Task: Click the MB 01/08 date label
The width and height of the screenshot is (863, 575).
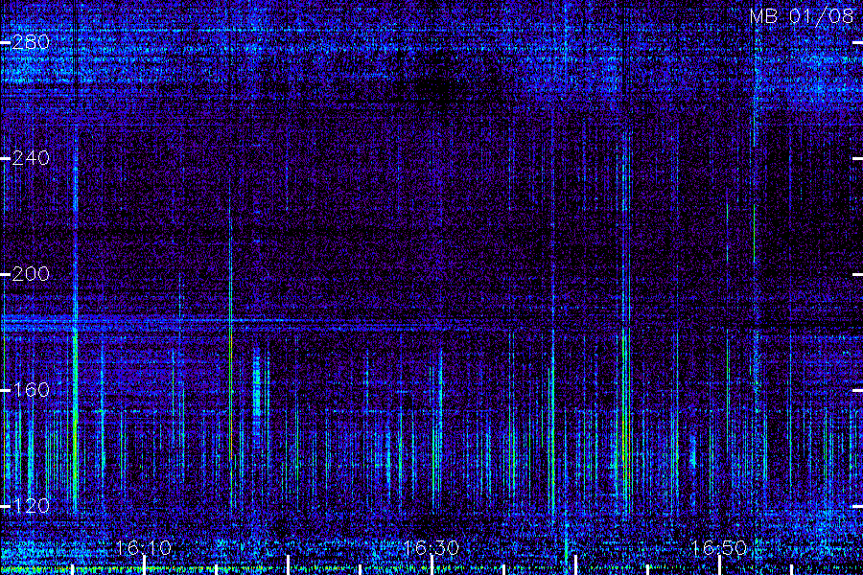Action: point(802,16)
